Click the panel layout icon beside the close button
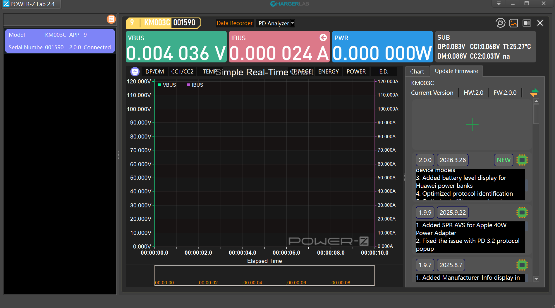 tap(527, 23)
